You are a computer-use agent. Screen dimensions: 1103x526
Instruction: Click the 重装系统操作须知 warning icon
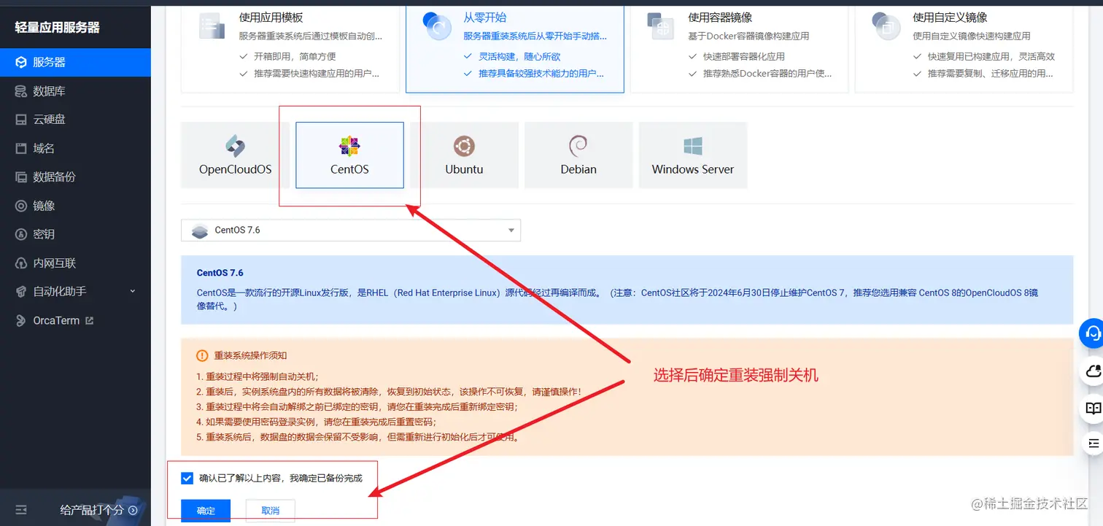click(x=202, y=356)
